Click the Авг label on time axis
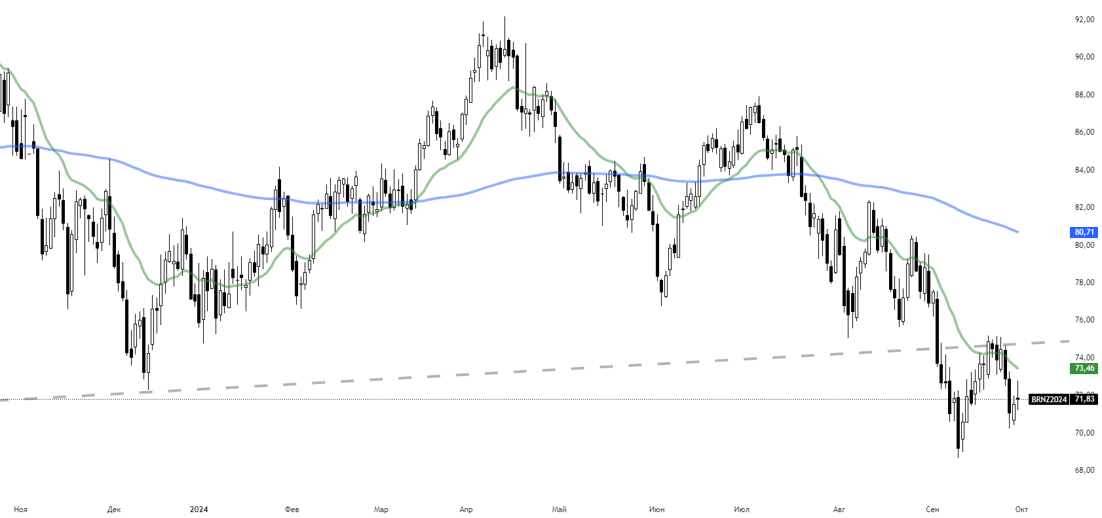 [839, 509]
